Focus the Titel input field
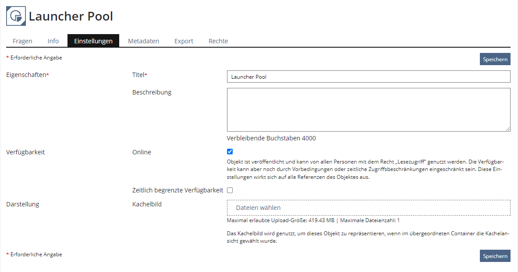 pos(368,77)
